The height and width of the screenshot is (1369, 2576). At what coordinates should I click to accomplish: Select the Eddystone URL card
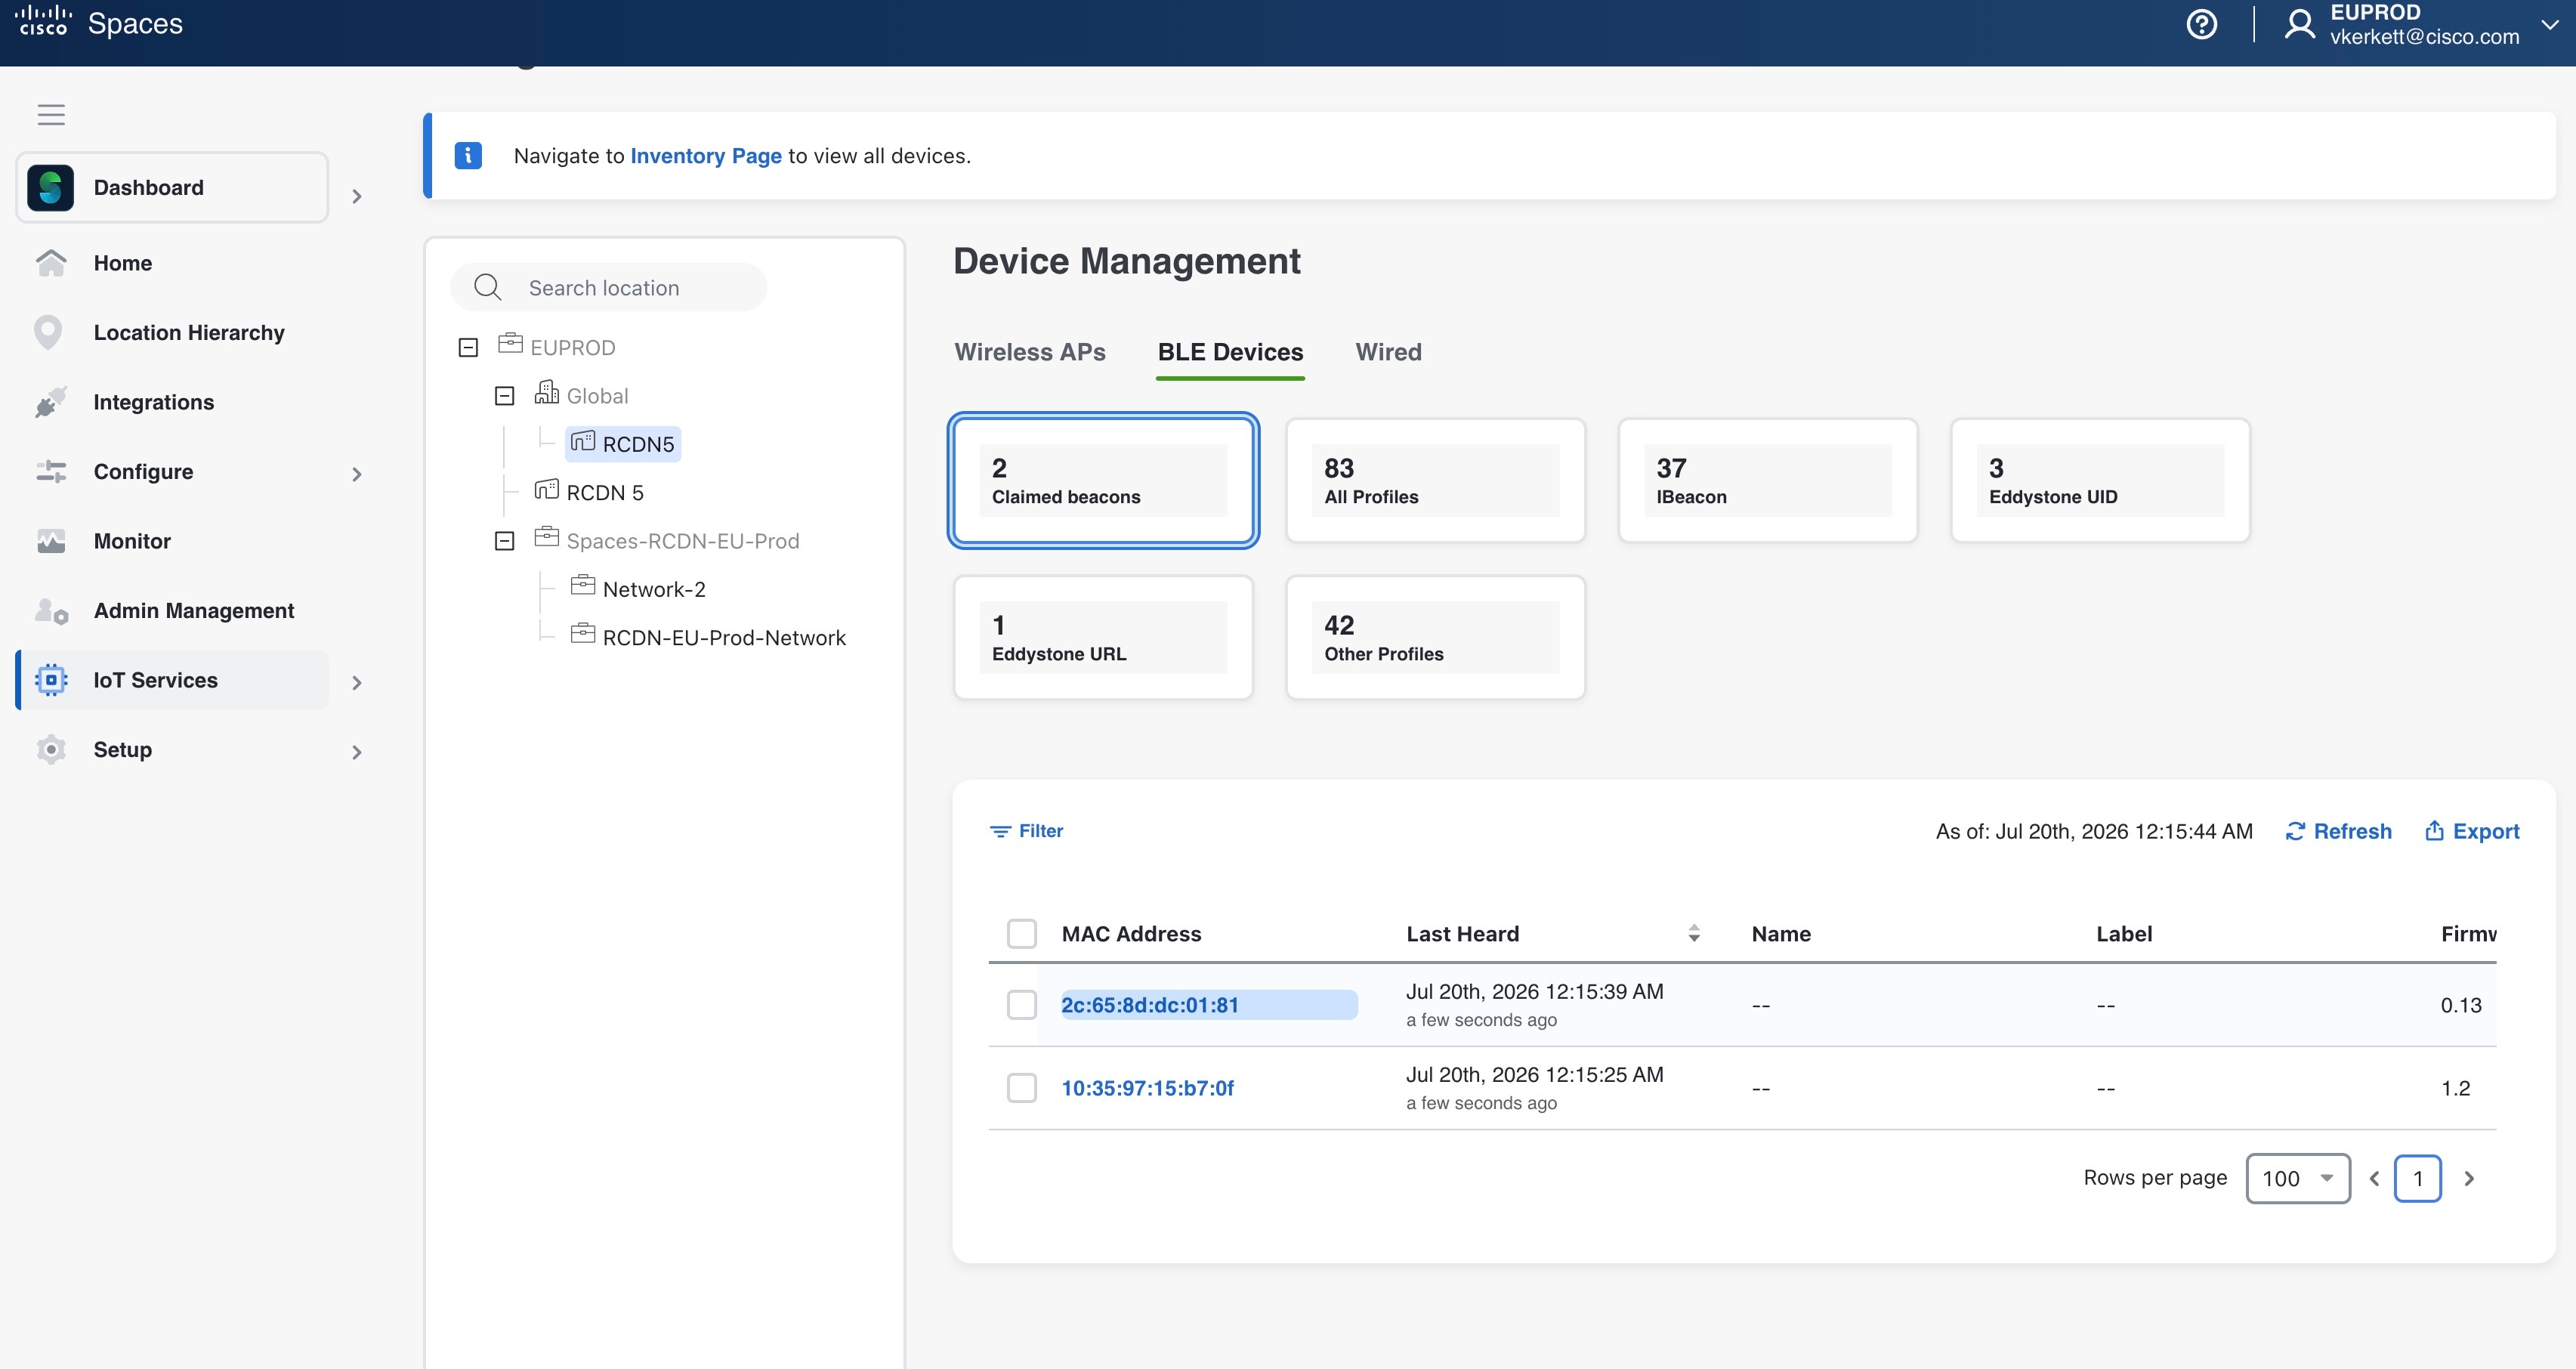[1103, 637]
